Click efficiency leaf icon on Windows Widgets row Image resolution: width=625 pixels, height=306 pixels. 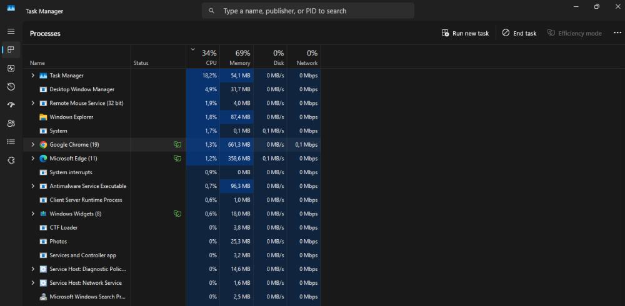tap(177, 214)
